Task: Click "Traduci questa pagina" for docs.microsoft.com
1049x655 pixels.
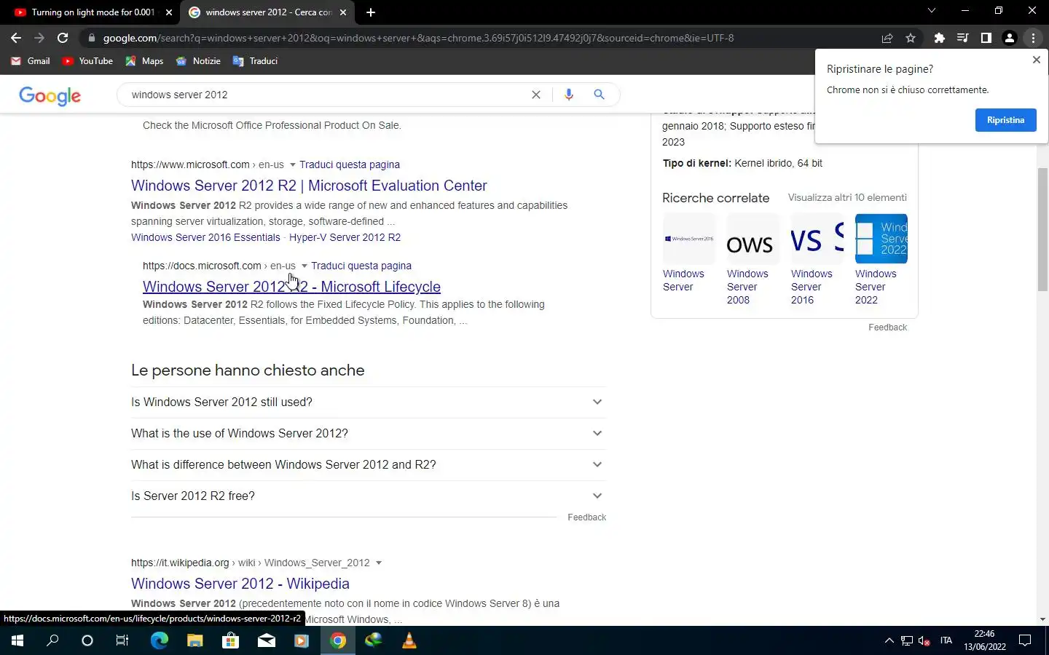Action: point(361,266)
